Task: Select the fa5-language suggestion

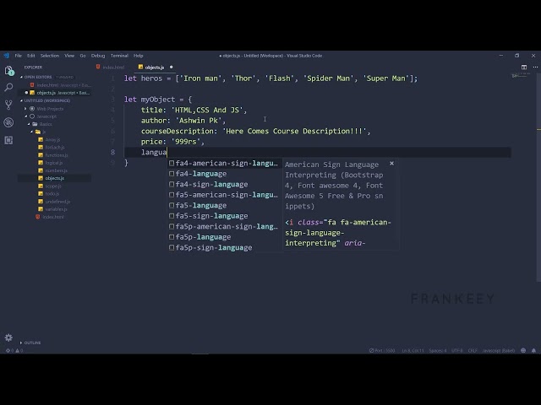Action: pos(224,205)
